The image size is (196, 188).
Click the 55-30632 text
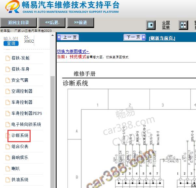29,39
